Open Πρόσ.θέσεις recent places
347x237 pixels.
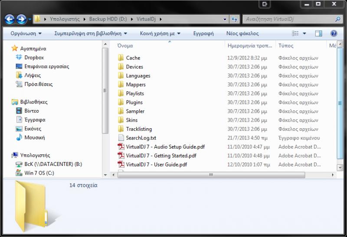(34, 84)
